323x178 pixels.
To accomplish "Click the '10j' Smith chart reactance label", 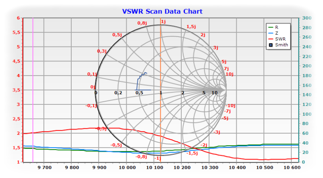I will tap(230, 74).
